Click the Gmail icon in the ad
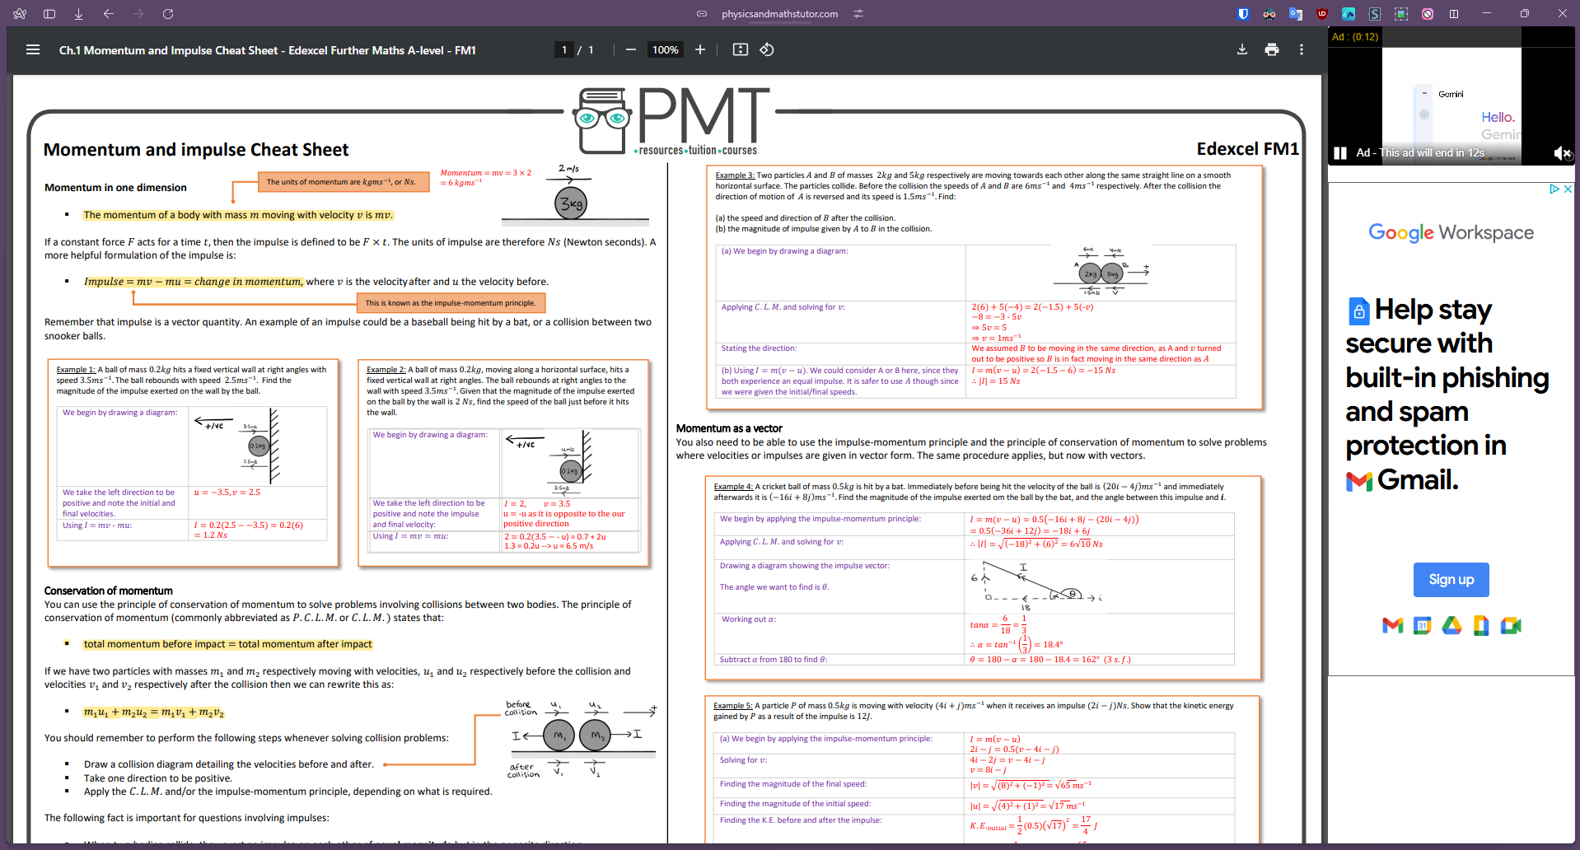Screen dimensions: 1580x850 coord(1393,626)
